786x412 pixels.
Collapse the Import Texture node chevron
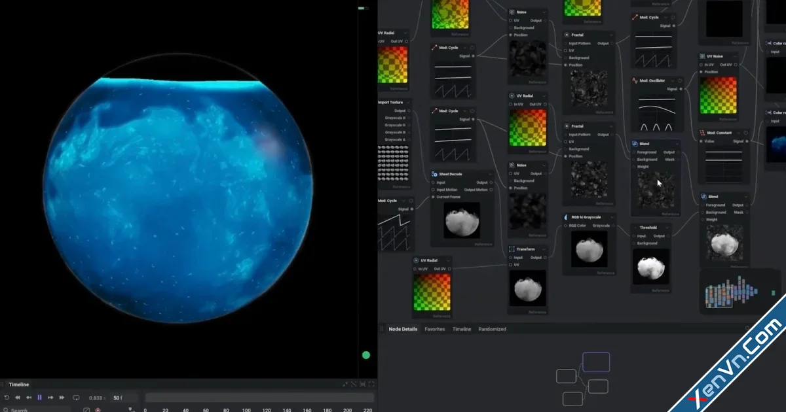pyautogui.click(x=407, y=103)
